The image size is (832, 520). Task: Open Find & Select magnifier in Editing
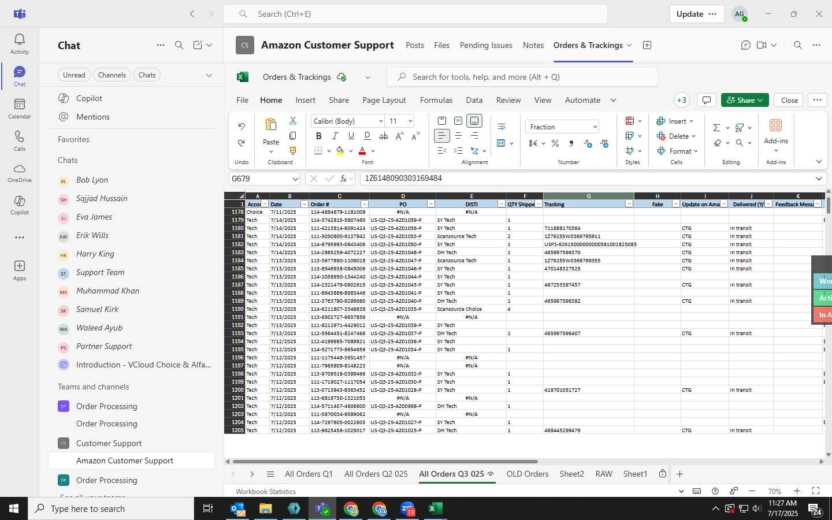(740, 143)
